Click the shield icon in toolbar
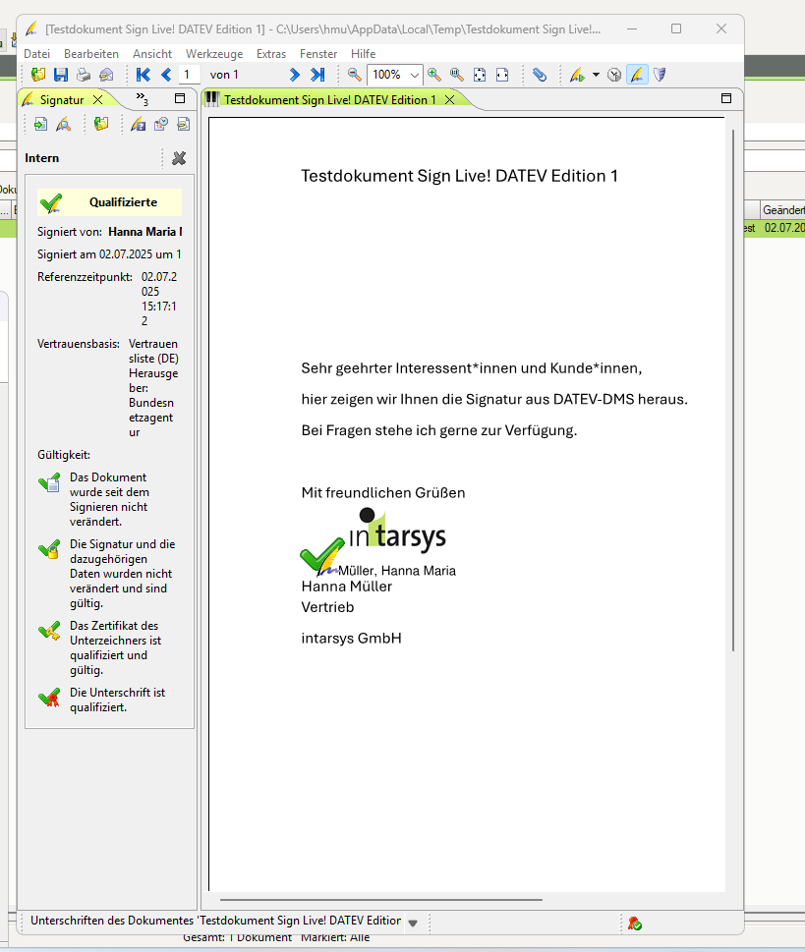 [x=660, y=75]
